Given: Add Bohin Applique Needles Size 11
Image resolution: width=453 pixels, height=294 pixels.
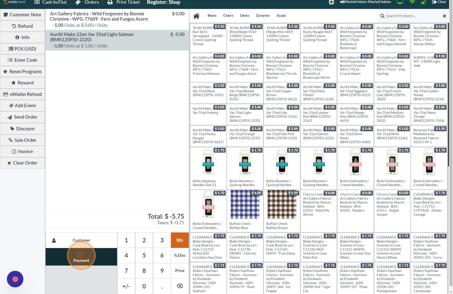Looking at the screenshot, I should coord(208,168).
